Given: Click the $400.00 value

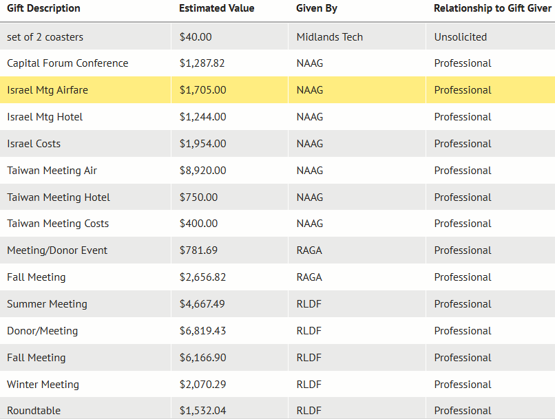Looking at the screenshot, I should click(x=198, y=224).
